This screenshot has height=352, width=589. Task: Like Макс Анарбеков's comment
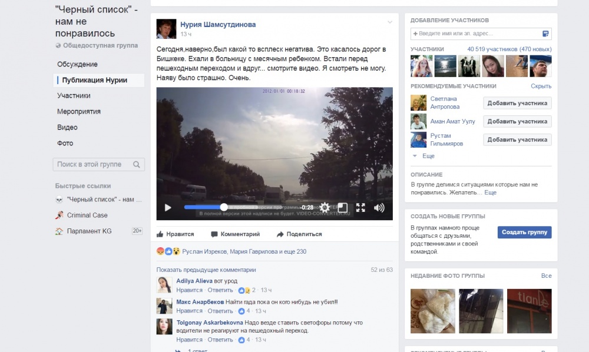coord(189,311)
